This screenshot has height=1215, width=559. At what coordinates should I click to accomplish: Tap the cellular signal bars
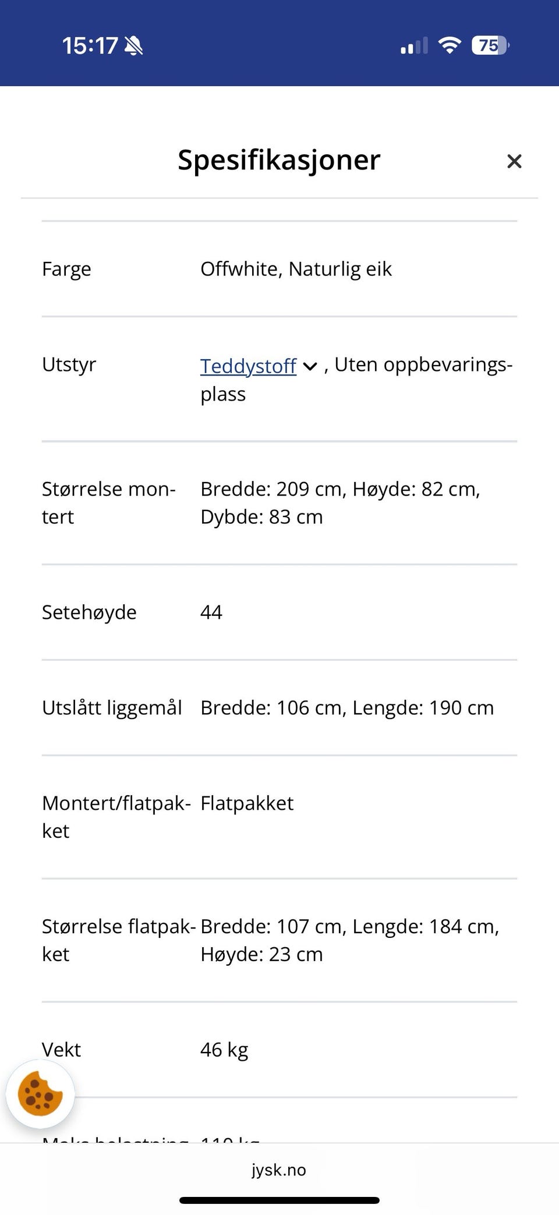(x=414, y=45)
